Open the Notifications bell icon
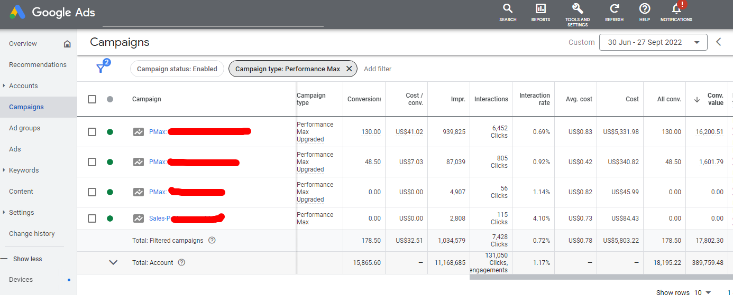 pyautogui.click(x=676, y=9)
